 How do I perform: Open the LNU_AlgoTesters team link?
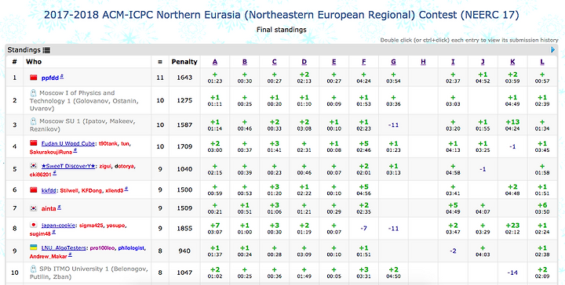click(64, 248)
